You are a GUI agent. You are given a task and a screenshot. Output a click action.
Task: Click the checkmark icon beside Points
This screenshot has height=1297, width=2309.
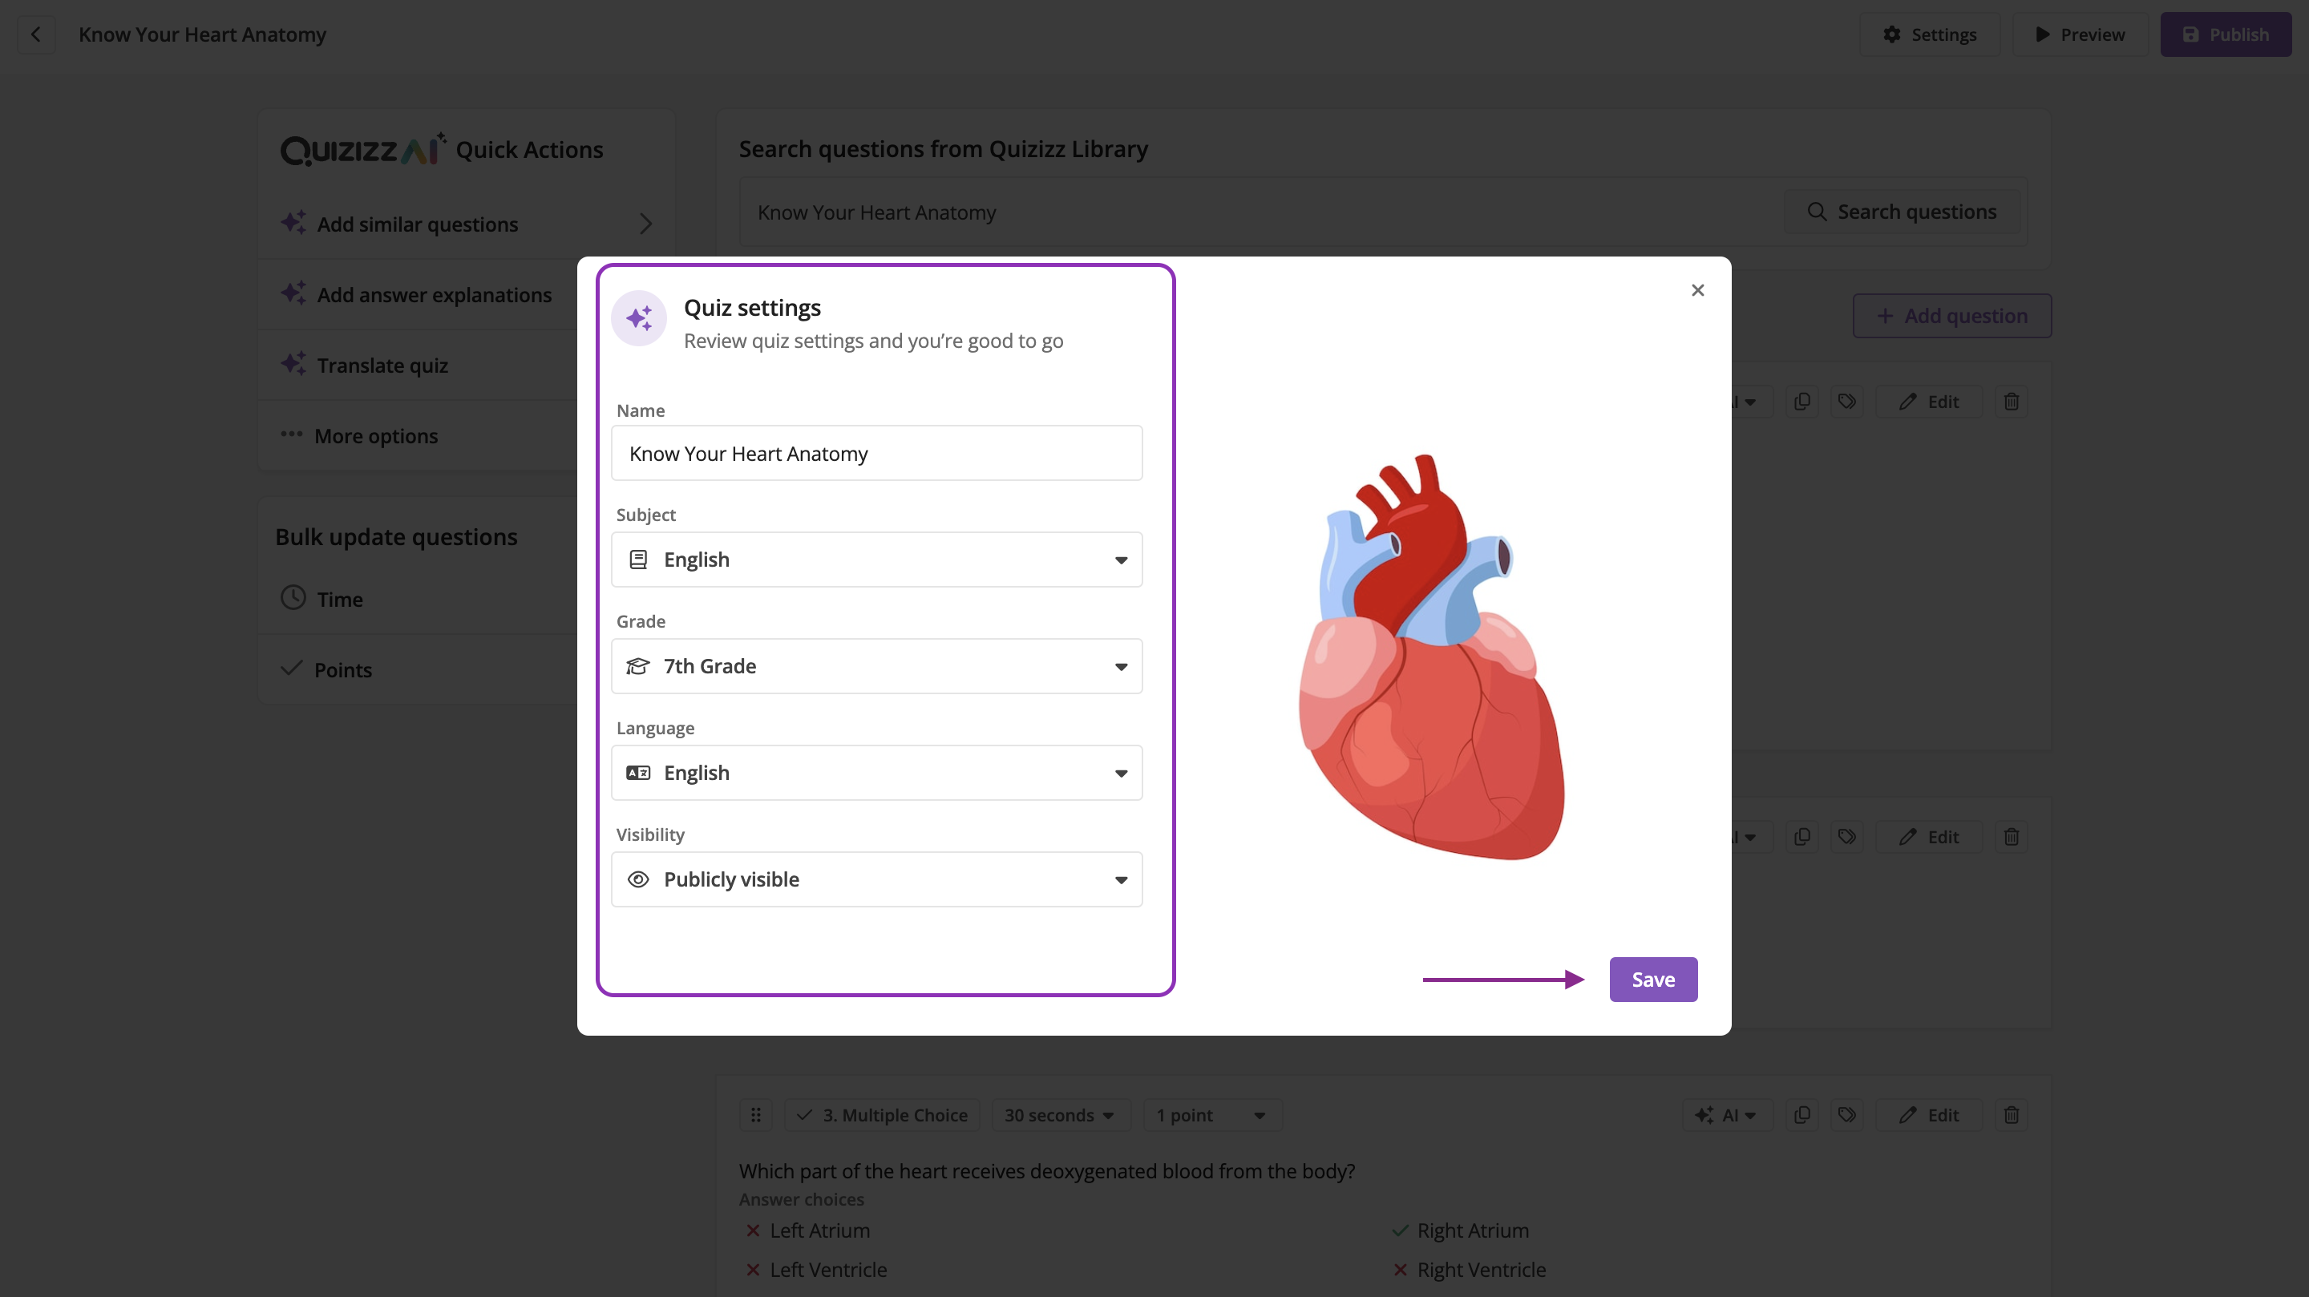[291, 668]
